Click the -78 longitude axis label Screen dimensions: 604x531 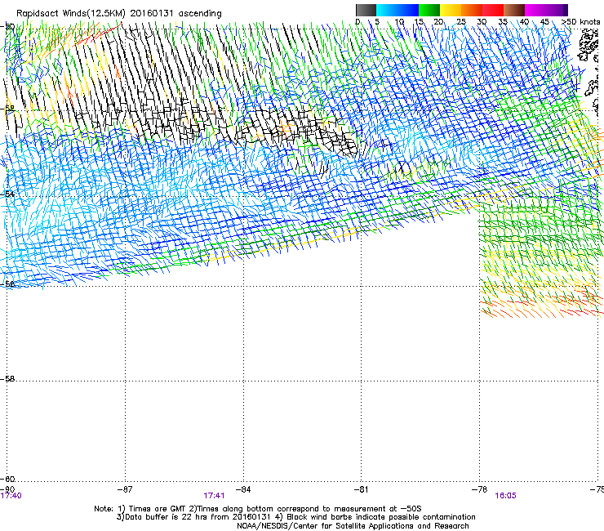point(479,489)
